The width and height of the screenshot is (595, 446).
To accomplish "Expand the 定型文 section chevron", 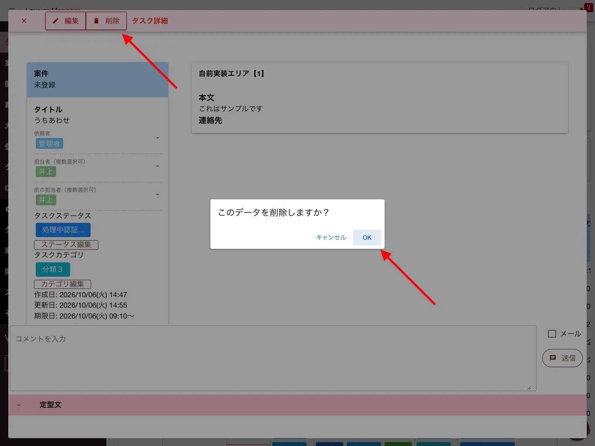I will click(x=19, y=405).
